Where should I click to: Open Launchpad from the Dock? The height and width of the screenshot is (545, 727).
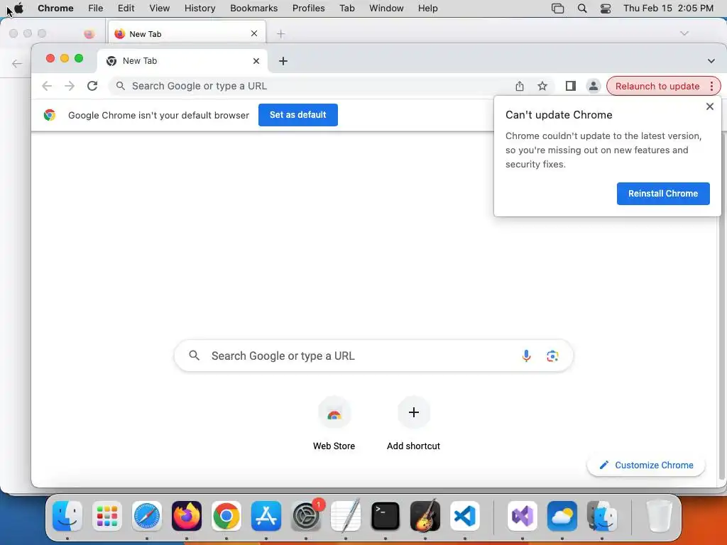coord(107,516)
